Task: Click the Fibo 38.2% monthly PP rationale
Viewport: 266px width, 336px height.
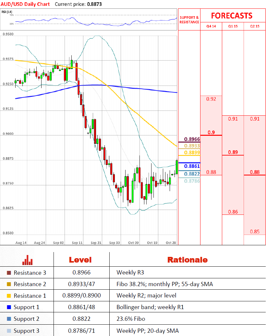Action: click(x=164, y=284)
